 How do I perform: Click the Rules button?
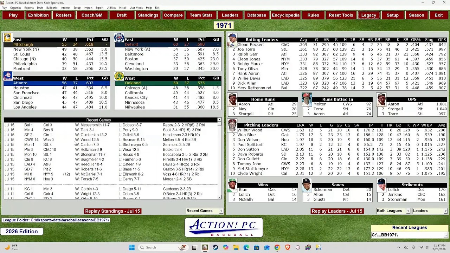click(x=313, y=15)
